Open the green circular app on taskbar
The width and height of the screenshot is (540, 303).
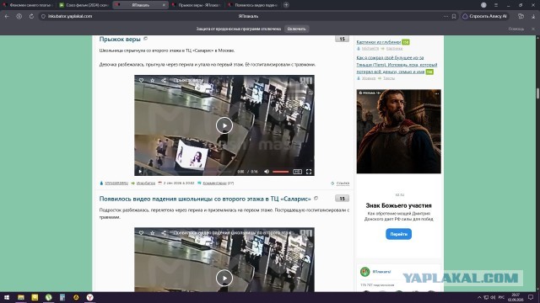49,297
